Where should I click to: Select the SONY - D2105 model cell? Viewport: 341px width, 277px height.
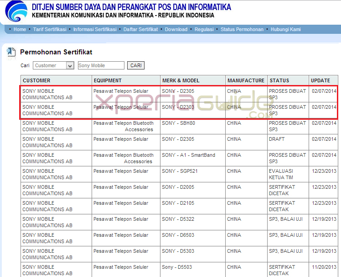(193, 206)
